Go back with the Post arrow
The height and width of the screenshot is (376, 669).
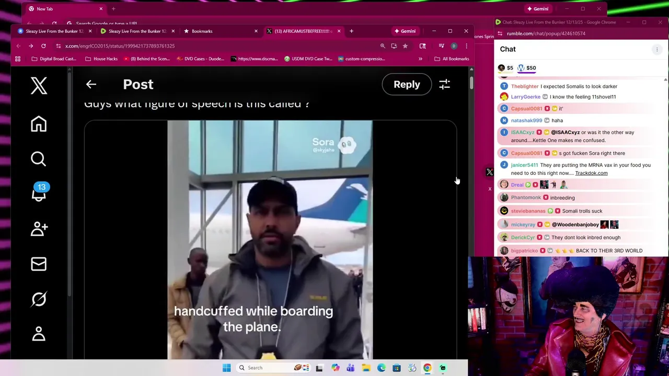pyautogui.click(x=91, y=84)
